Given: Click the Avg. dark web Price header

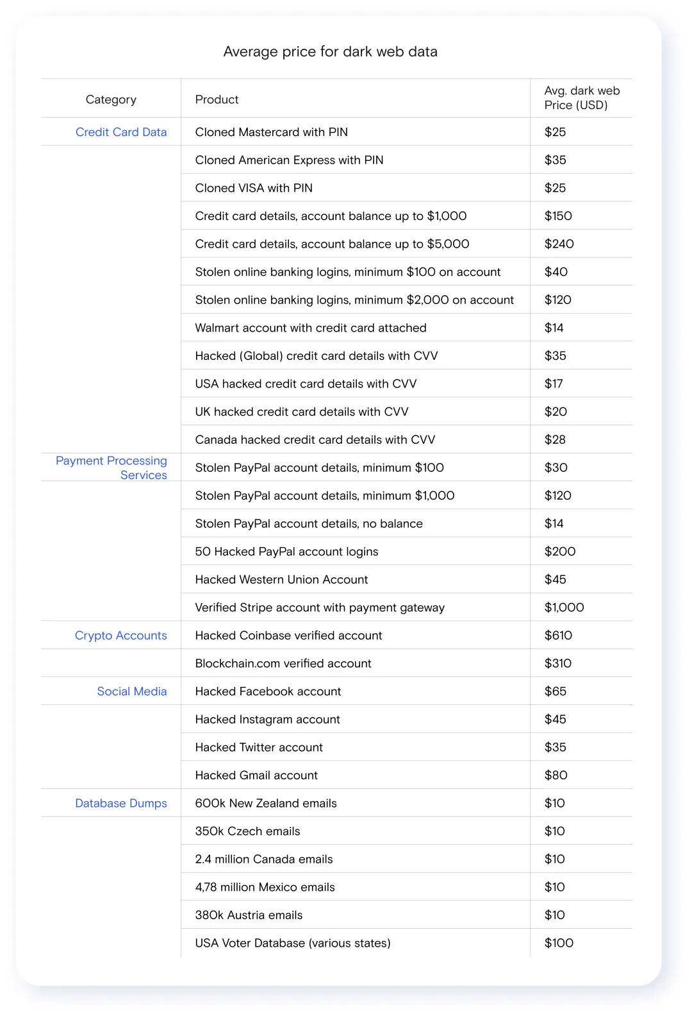Looking at the screenshot, I should pos(582,98).
